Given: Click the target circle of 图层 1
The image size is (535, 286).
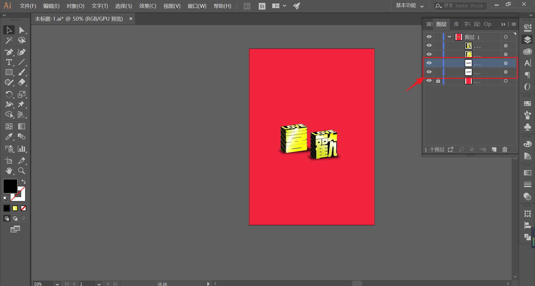Looking at the screenshot, I should [x=506, y=37].
